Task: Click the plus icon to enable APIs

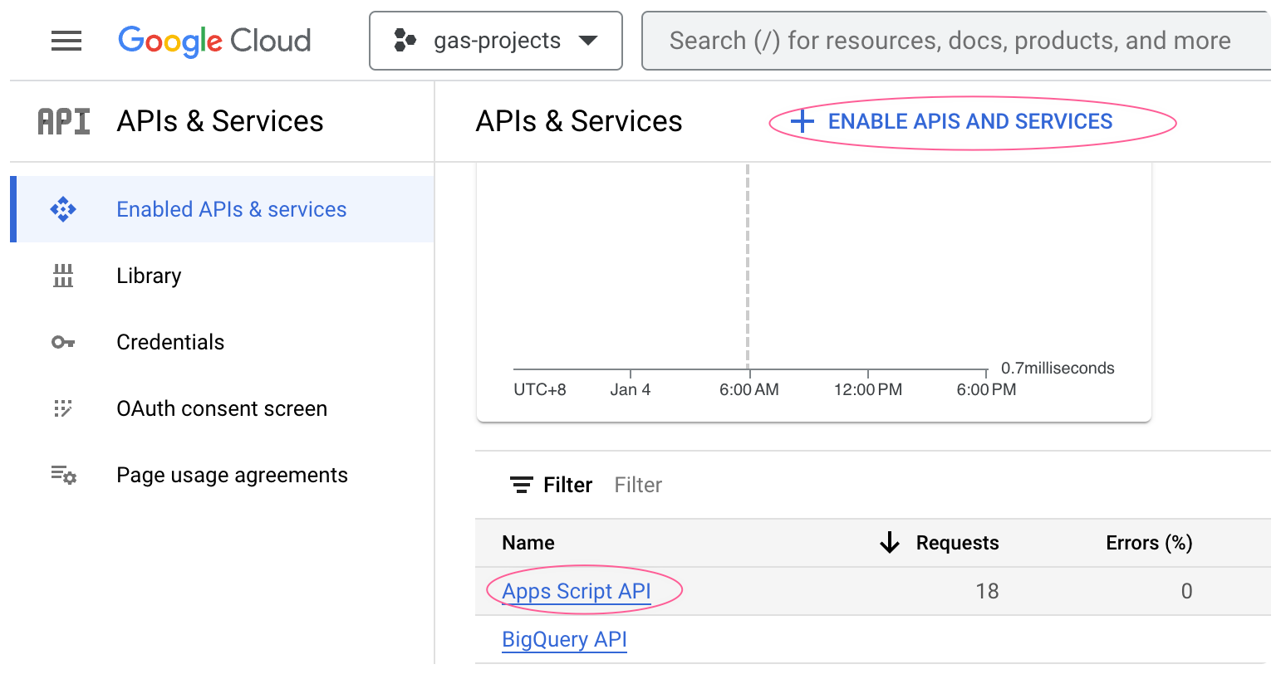Action: [x=802, y=122]
